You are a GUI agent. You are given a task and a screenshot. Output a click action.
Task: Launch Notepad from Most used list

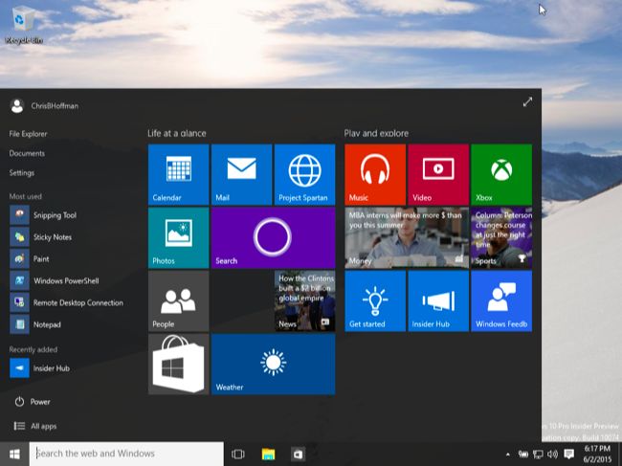pos(35,324)
